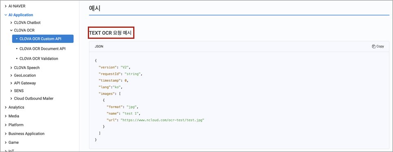Click the "format" key in code

point(114,107)
